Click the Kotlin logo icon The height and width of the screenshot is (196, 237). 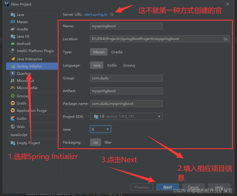(13, 118)
